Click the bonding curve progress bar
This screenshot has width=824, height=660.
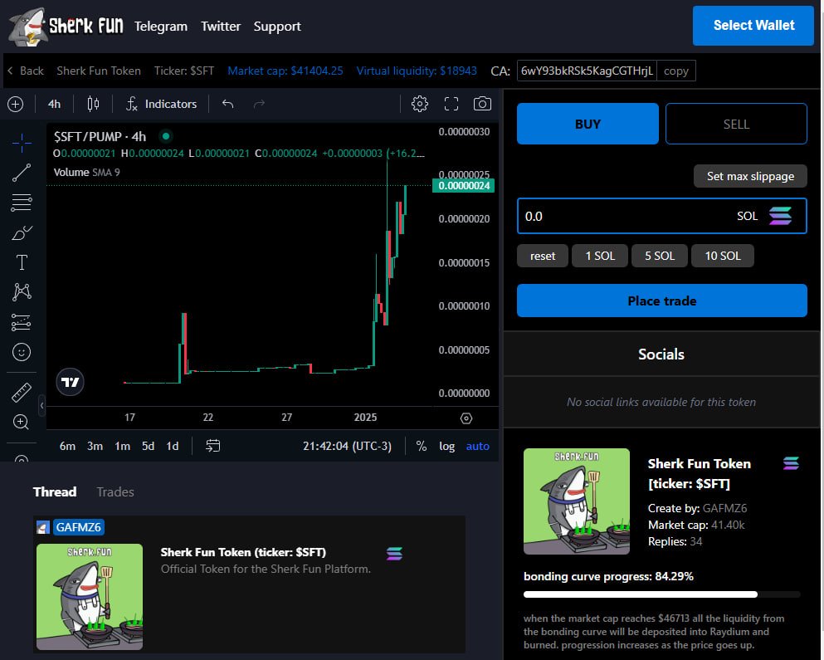[661, 594]
